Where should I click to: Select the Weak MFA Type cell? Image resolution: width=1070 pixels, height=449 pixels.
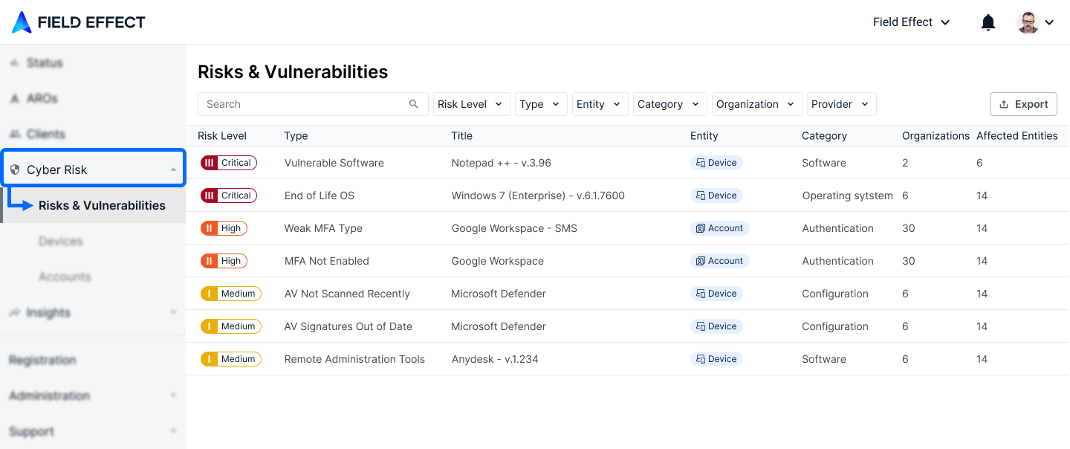click(323, 228)
